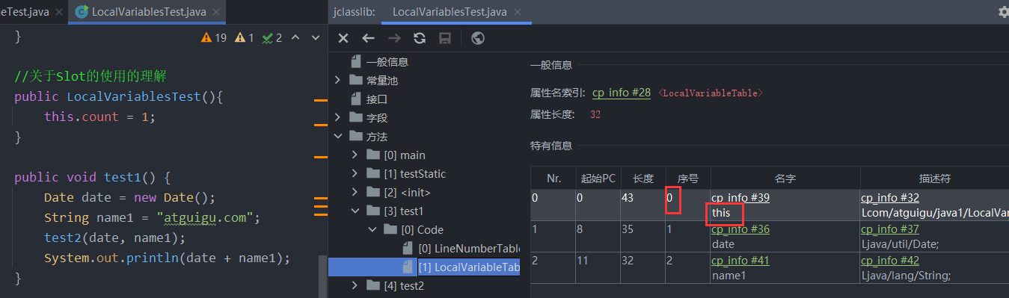The width and height of the screenshot is (1009, 298).
Task: Follow the cp_info #41 link
Action: click(740, 261)
